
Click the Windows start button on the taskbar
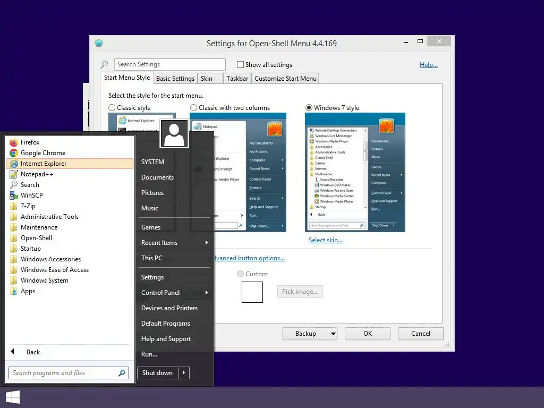click(x=13, y=397)
